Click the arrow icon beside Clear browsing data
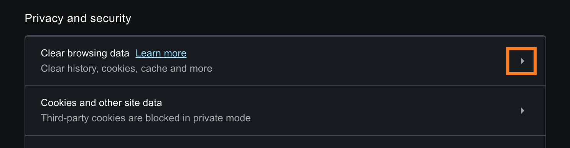The height and width of the screenshot is (148, 570). pyautogui.click(x=522, y=61)
